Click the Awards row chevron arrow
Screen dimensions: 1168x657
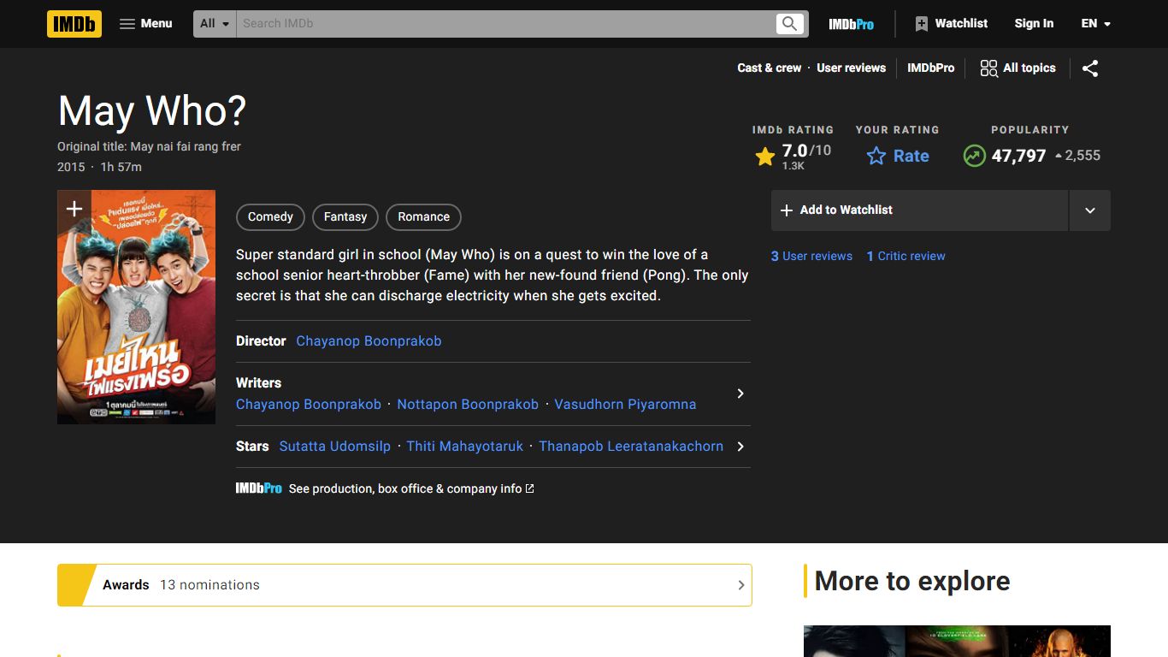tap(740, 585)
